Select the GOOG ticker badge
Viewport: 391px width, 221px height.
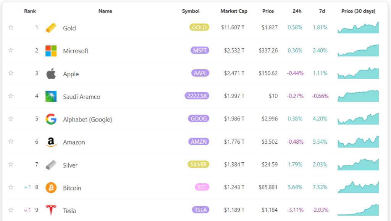click(x=199, y=119)
